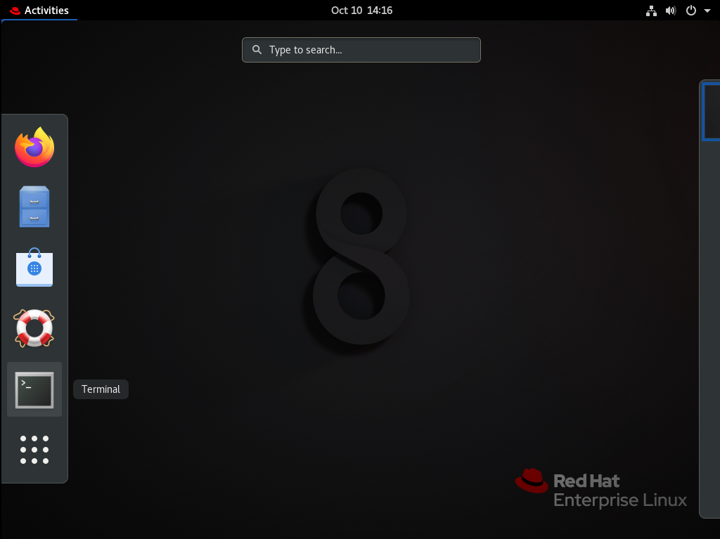
Task: Click the volume speaker icon
Action: point(671,11)
